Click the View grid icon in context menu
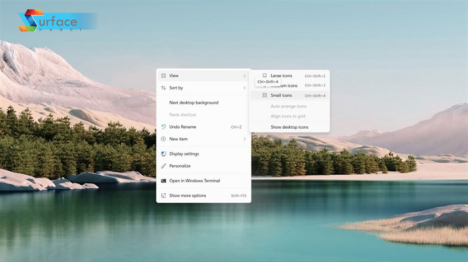Image resolution: width=468 pixels, height=262 pixels. click(x=163, y=75)
